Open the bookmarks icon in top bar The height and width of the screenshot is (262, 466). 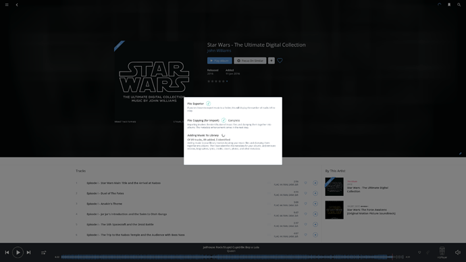pyautogui.click(x=449, y=5)
